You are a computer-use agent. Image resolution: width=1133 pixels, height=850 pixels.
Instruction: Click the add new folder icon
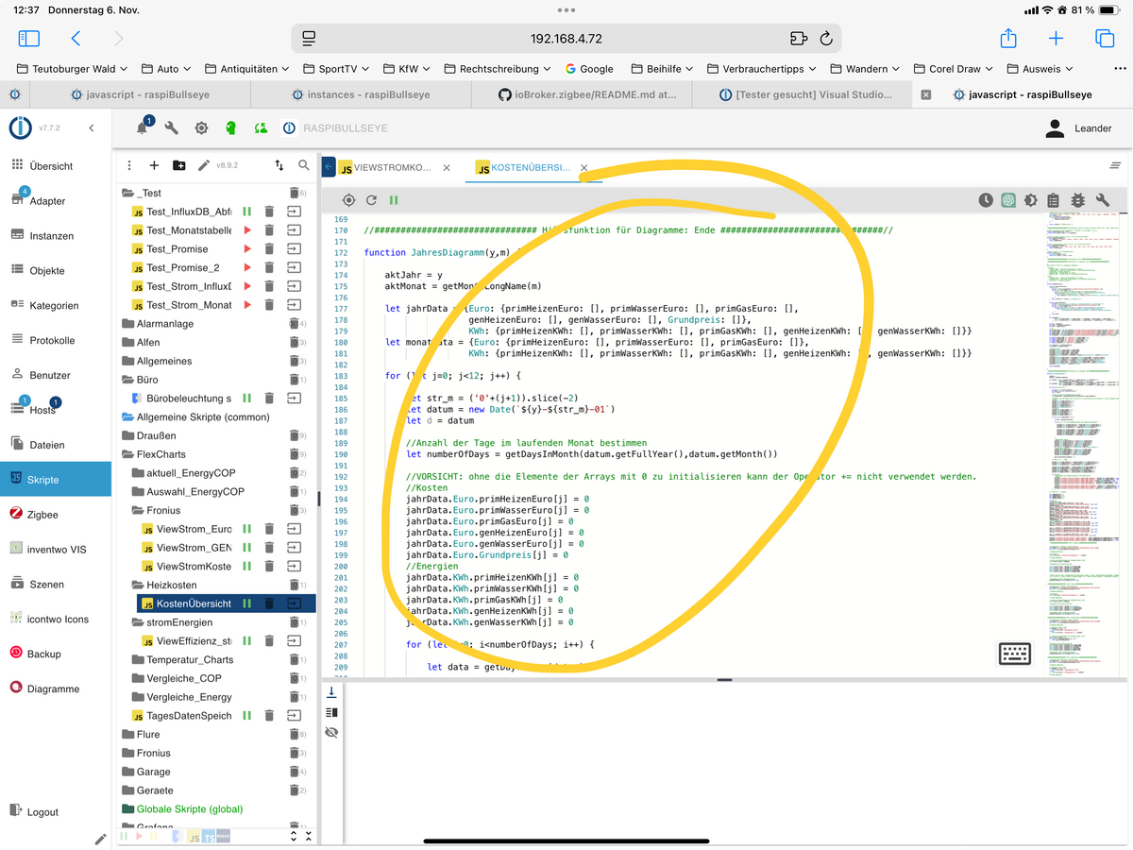[178, 165]
